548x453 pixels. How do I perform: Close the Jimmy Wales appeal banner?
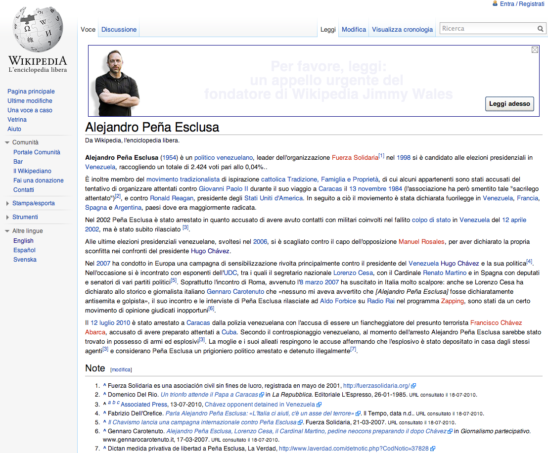tap(535, 50)
